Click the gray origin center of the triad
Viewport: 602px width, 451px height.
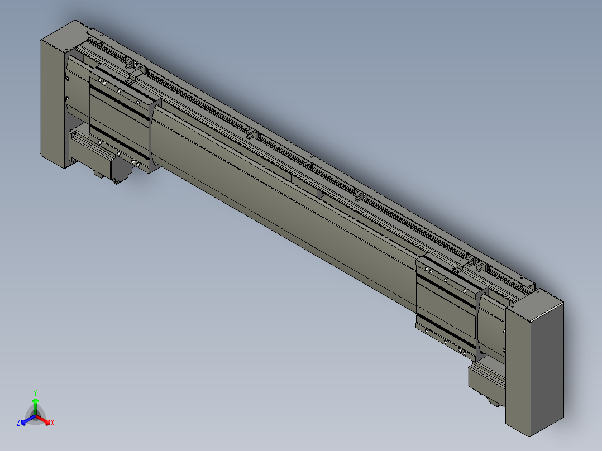[x=35, y=416]
